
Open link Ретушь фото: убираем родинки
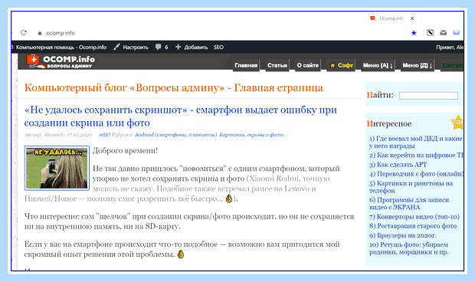(x=409, y=248)
